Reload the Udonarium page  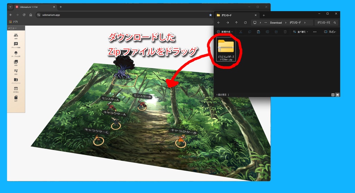[24, 15]
